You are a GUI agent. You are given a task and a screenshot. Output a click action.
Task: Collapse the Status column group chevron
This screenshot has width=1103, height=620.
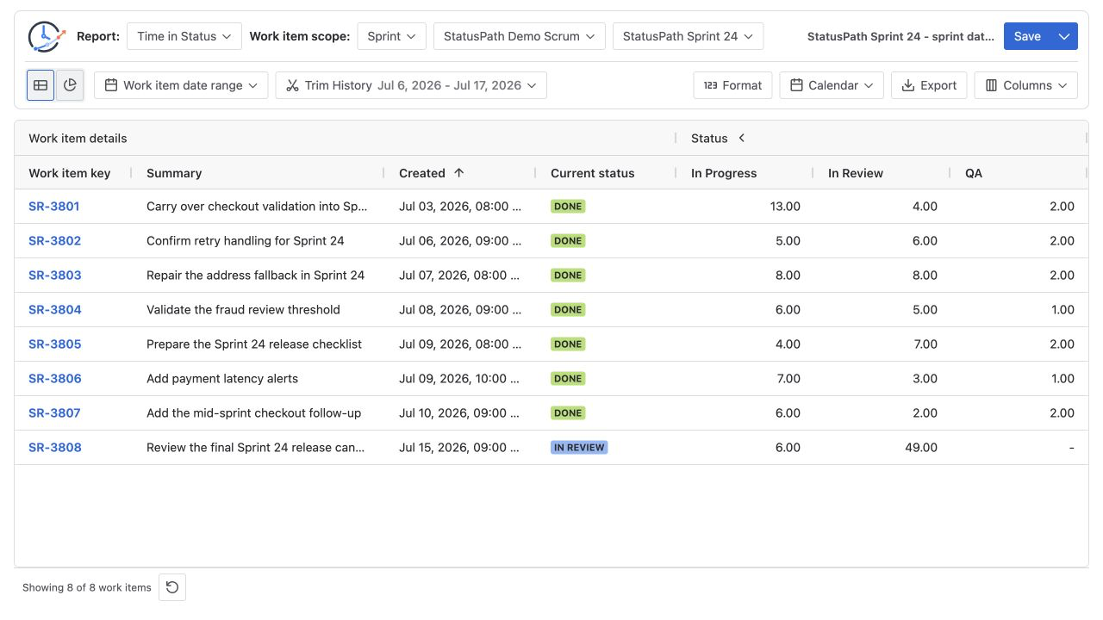[741, 138]
